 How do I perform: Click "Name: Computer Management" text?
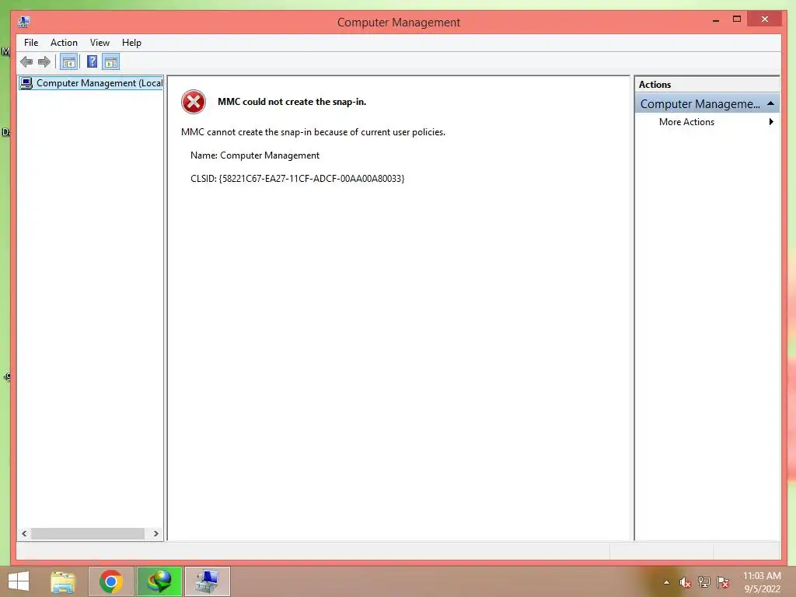pos(255,155)
